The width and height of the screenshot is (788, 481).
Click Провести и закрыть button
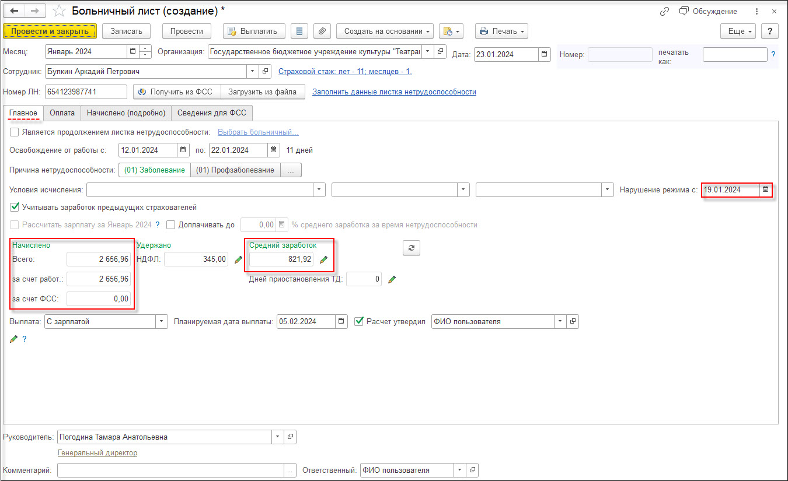(50, 31)
